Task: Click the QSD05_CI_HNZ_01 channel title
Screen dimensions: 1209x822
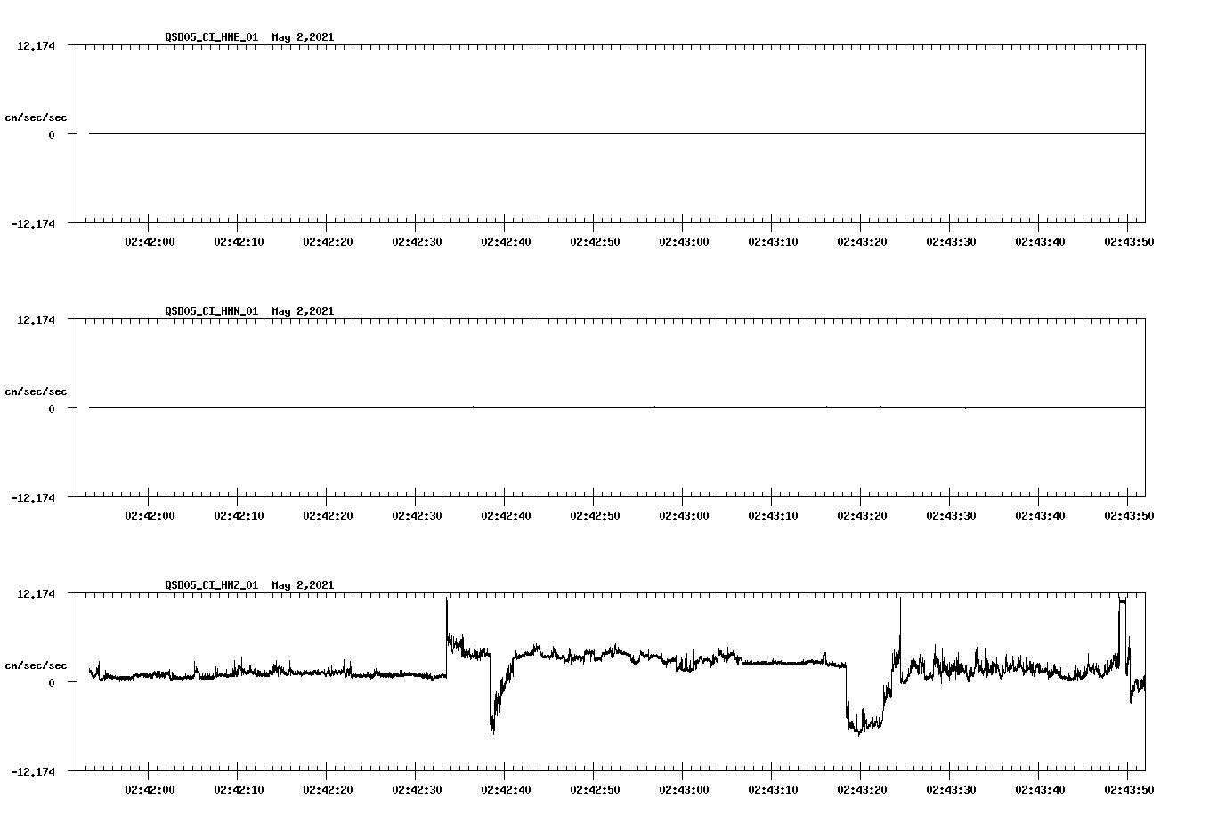Action: pyautogui.click(x=212, y=585)
